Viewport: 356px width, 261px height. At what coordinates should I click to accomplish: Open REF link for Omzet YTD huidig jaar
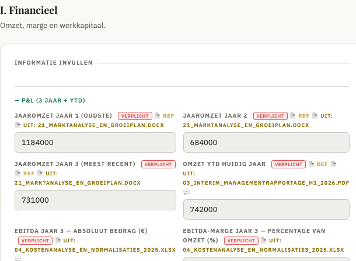coord(322,164)
